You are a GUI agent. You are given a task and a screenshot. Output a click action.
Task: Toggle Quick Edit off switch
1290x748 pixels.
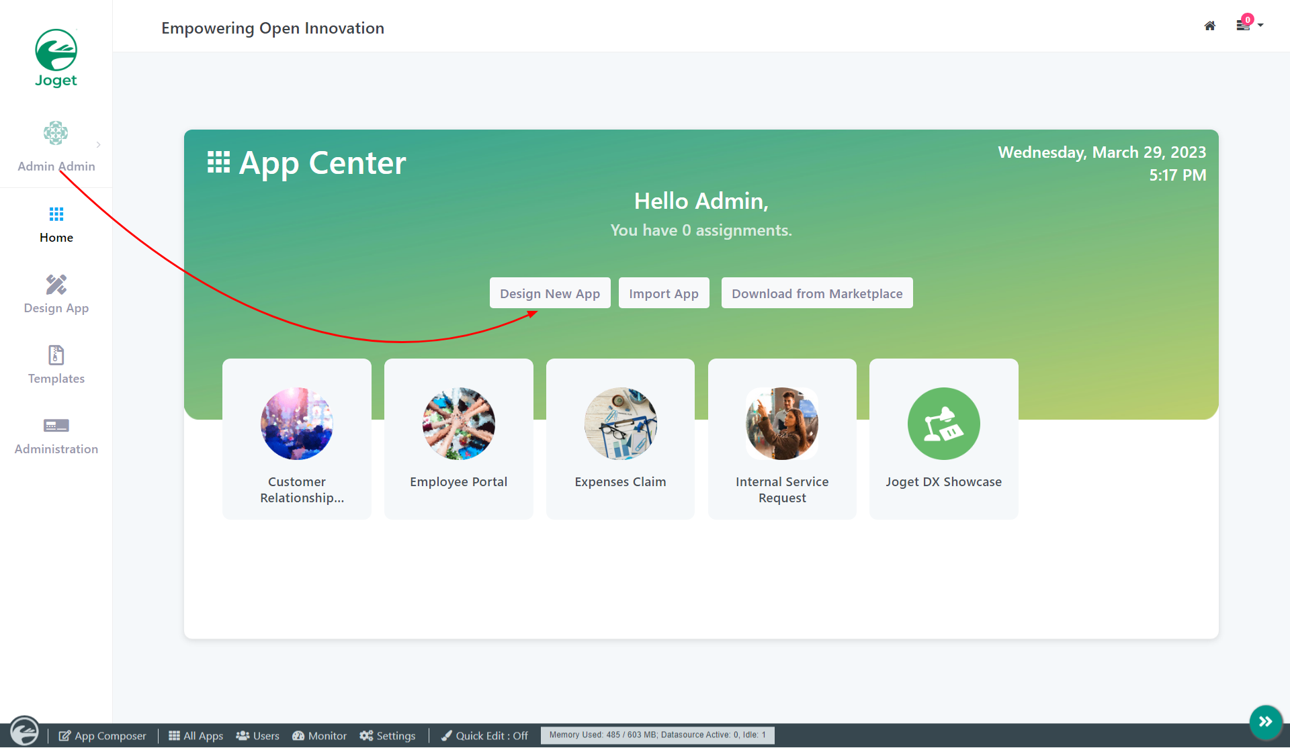[484, 736]
